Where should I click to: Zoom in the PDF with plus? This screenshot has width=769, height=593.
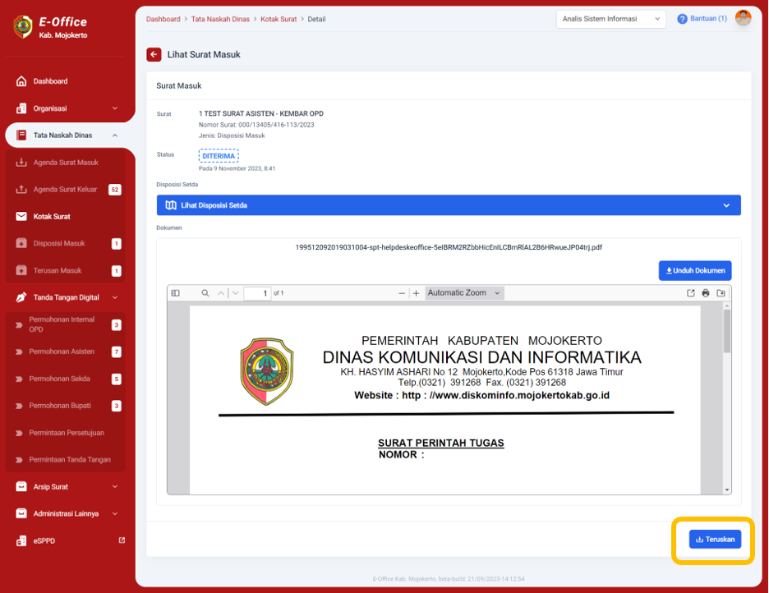416,293
